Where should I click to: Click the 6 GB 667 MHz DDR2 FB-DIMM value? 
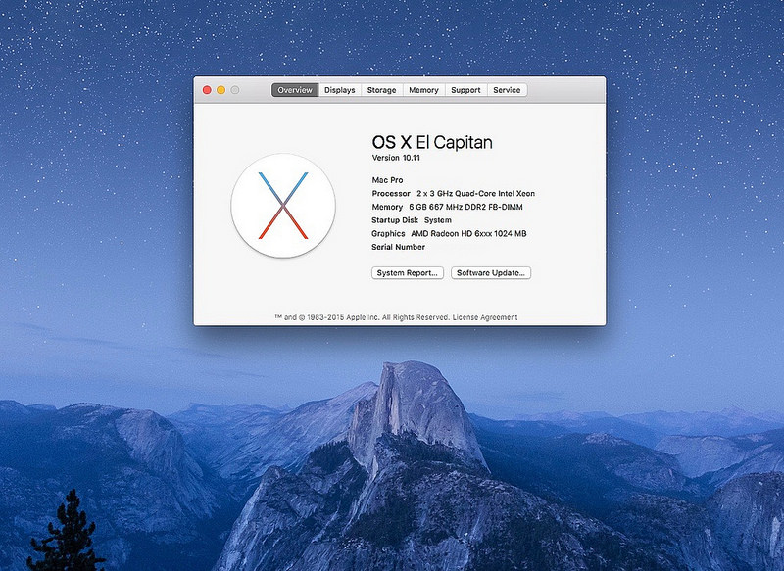tap(466, 207)
